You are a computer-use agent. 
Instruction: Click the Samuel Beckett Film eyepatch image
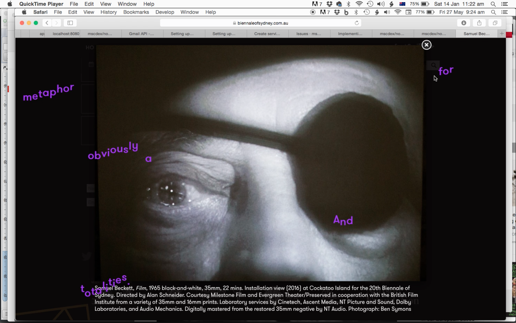(x=259, y=163)
